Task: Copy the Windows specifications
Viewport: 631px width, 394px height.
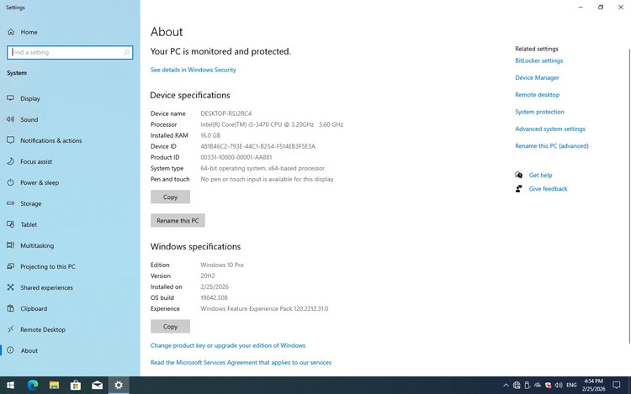Action: (170, 327)
